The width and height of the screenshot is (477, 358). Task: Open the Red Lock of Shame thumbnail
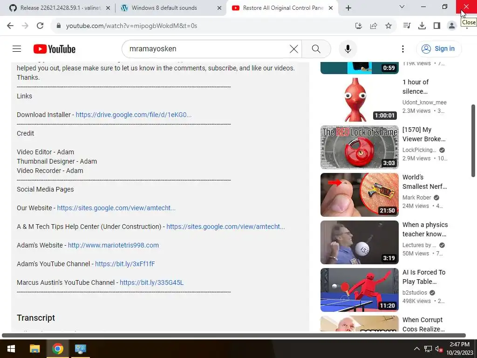(x=359, y=147)
